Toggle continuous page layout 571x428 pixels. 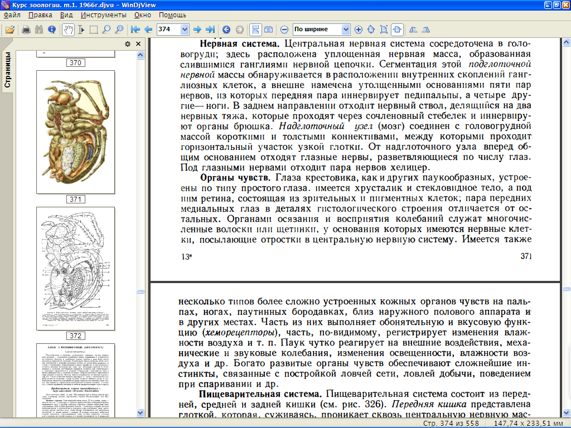(x=255, y=30)
